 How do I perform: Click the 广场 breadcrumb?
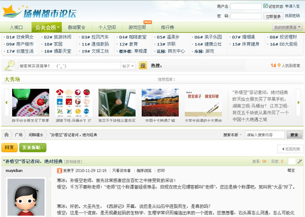coord(19,135)
